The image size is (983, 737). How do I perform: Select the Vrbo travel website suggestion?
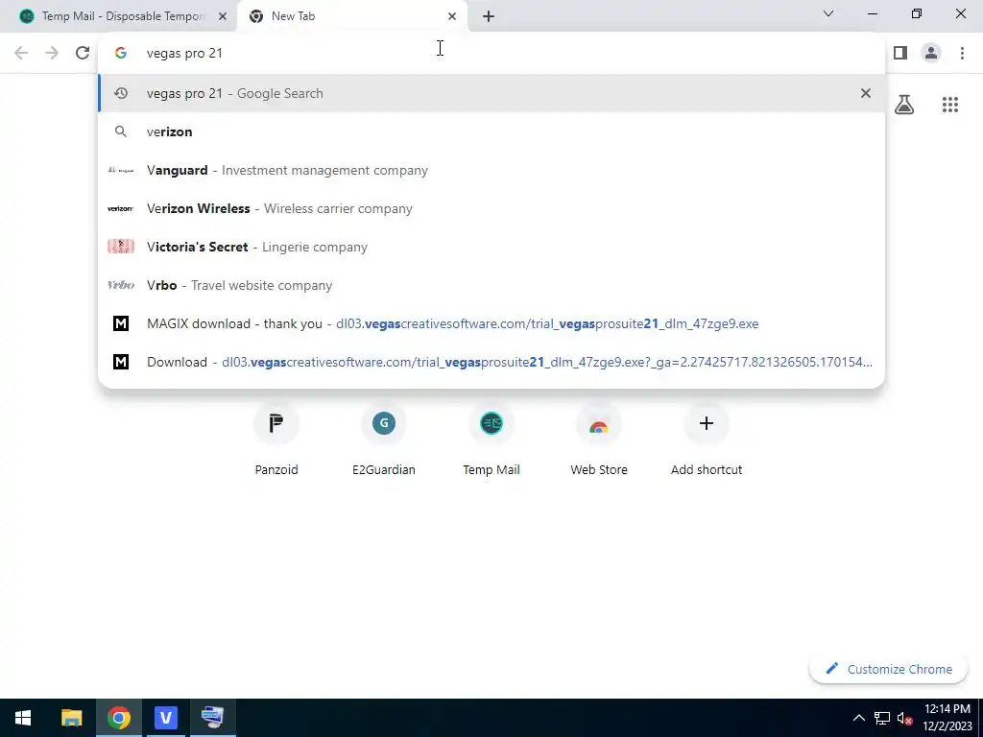click(491, 284)
